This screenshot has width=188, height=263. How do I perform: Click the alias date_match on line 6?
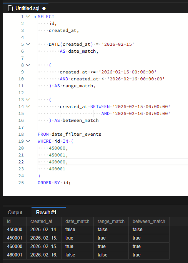coord(82,51)
